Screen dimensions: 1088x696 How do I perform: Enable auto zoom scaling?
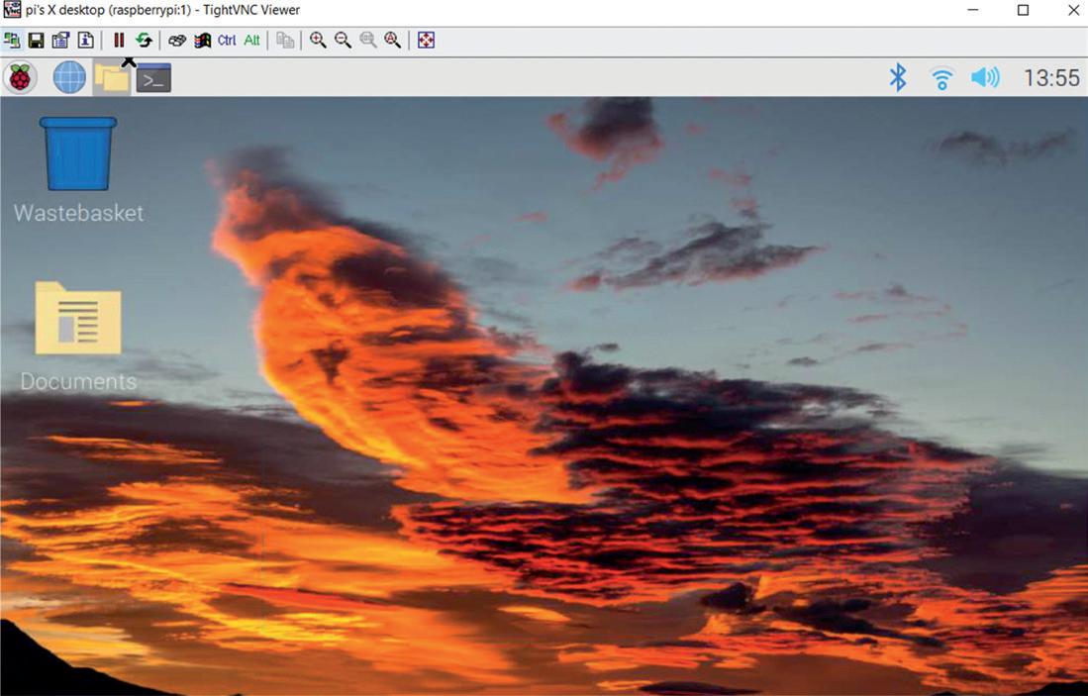click(x=393, y=41)
